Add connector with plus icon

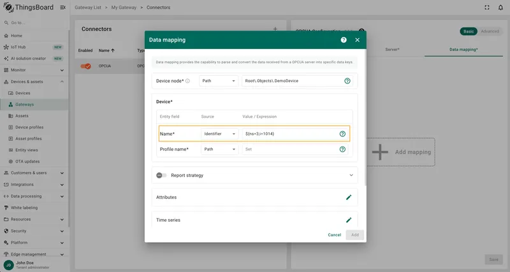[x=275, y=29]
